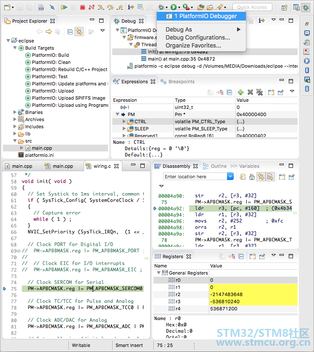Click the green Resume debug button
Image resolution: width=314 pixels, height=352 pixels.
pyautogui.click(x=64, y=7)
